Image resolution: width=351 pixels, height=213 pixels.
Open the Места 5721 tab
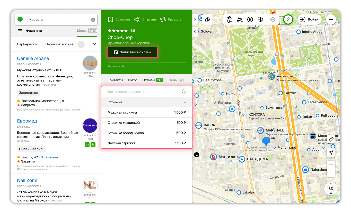pyautogui.click(x=87, y=31)
